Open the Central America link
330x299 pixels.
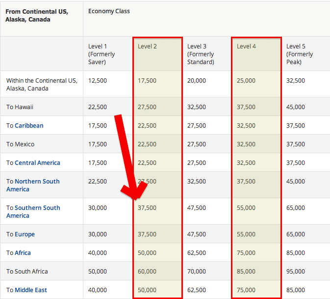[x=37, y=163]
